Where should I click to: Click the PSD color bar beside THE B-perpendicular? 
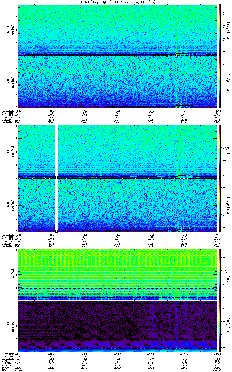coord(220,275)
